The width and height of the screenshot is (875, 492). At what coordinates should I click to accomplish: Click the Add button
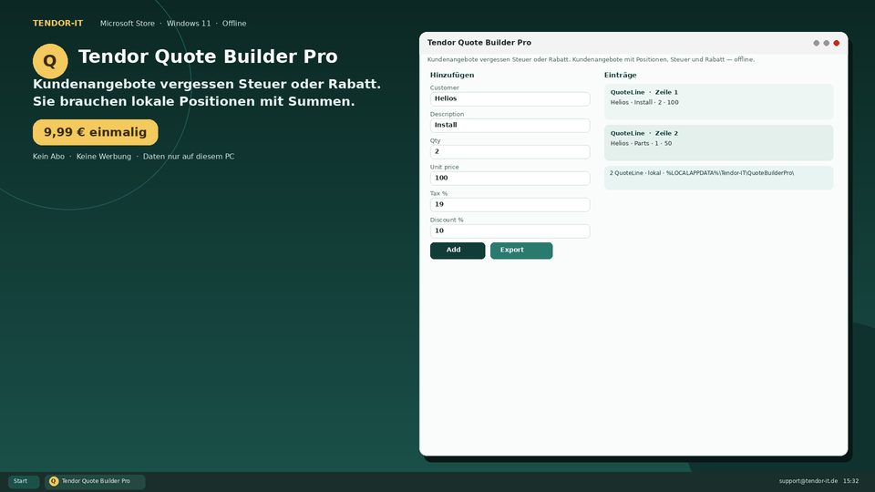point(457,251)
